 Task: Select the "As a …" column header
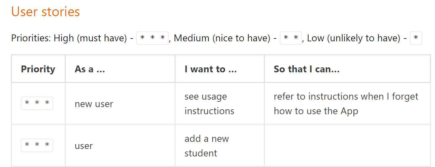tap(90, 69)
